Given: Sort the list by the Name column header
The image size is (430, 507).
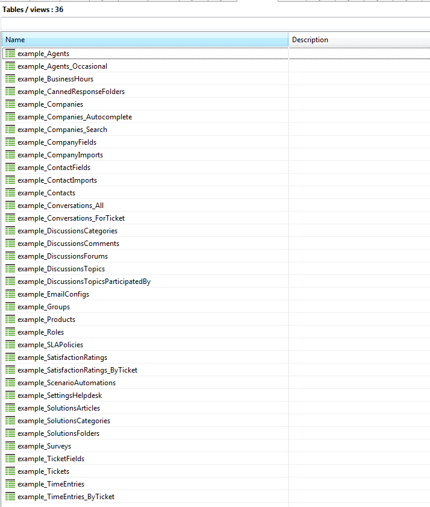Looking at the screenshot, I should [x=145, y=40].
